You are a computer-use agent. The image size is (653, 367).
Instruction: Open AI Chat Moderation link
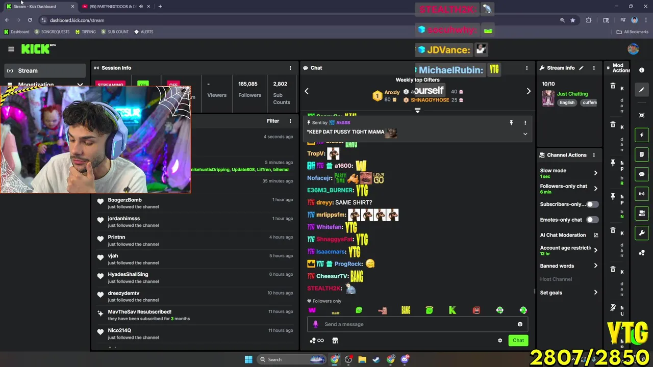(569, 235)
